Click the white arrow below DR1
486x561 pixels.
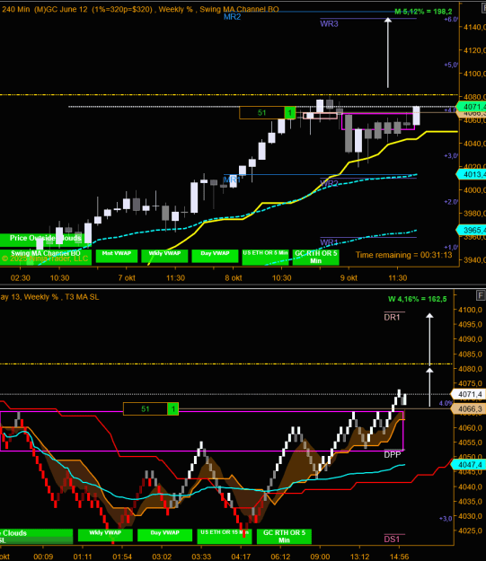pos(429,339)
